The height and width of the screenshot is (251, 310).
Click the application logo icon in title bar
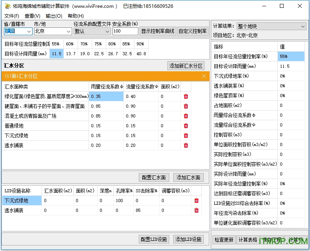point(7,6)
